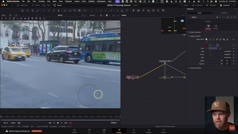Go to first frame button

click(x=50, y=123)
